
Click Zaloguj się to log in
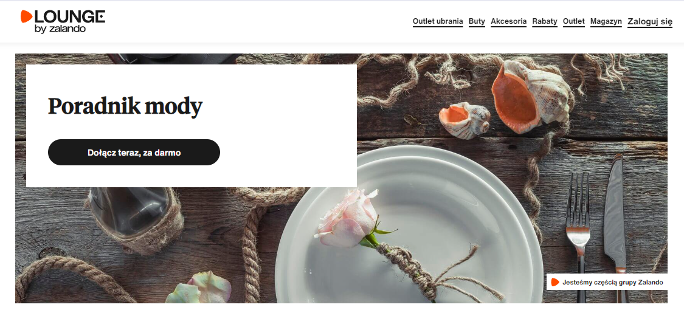coord(650,22)
